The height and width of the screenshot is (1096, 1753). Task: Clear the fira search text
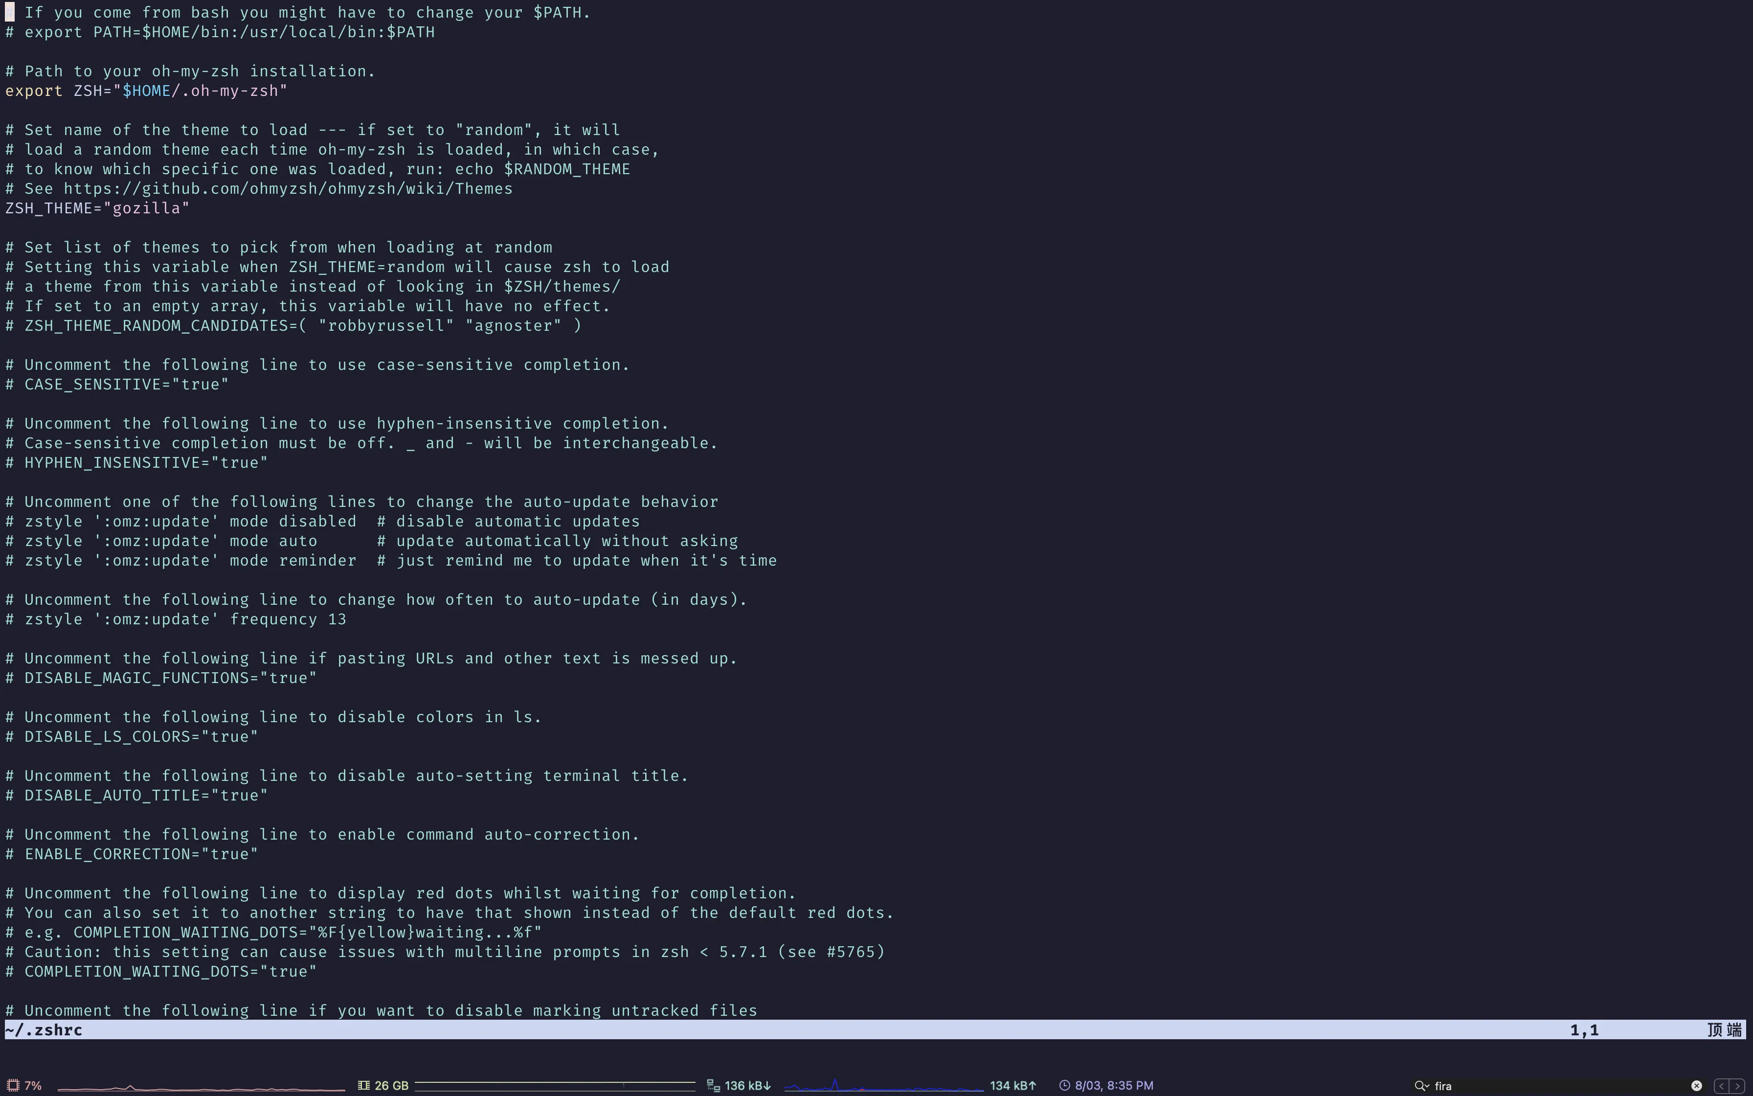click(1696, 1085)
